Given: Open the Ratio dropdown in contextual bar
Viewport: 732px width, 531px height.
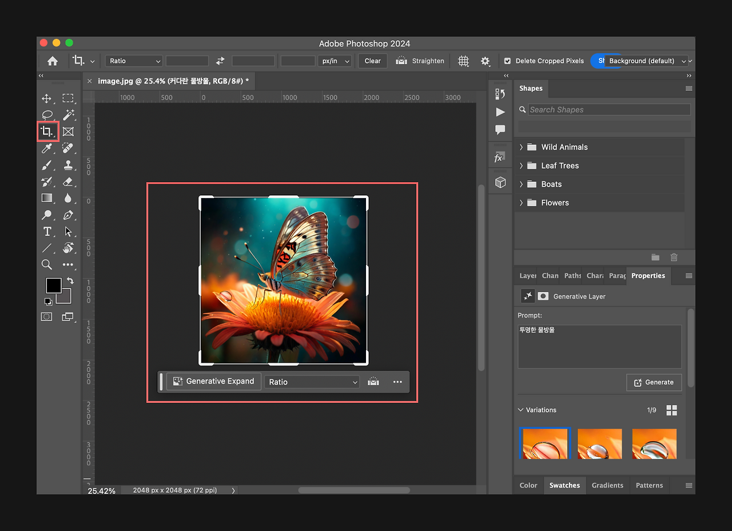Looking at the screenshot, I should [x=312, y=382].
